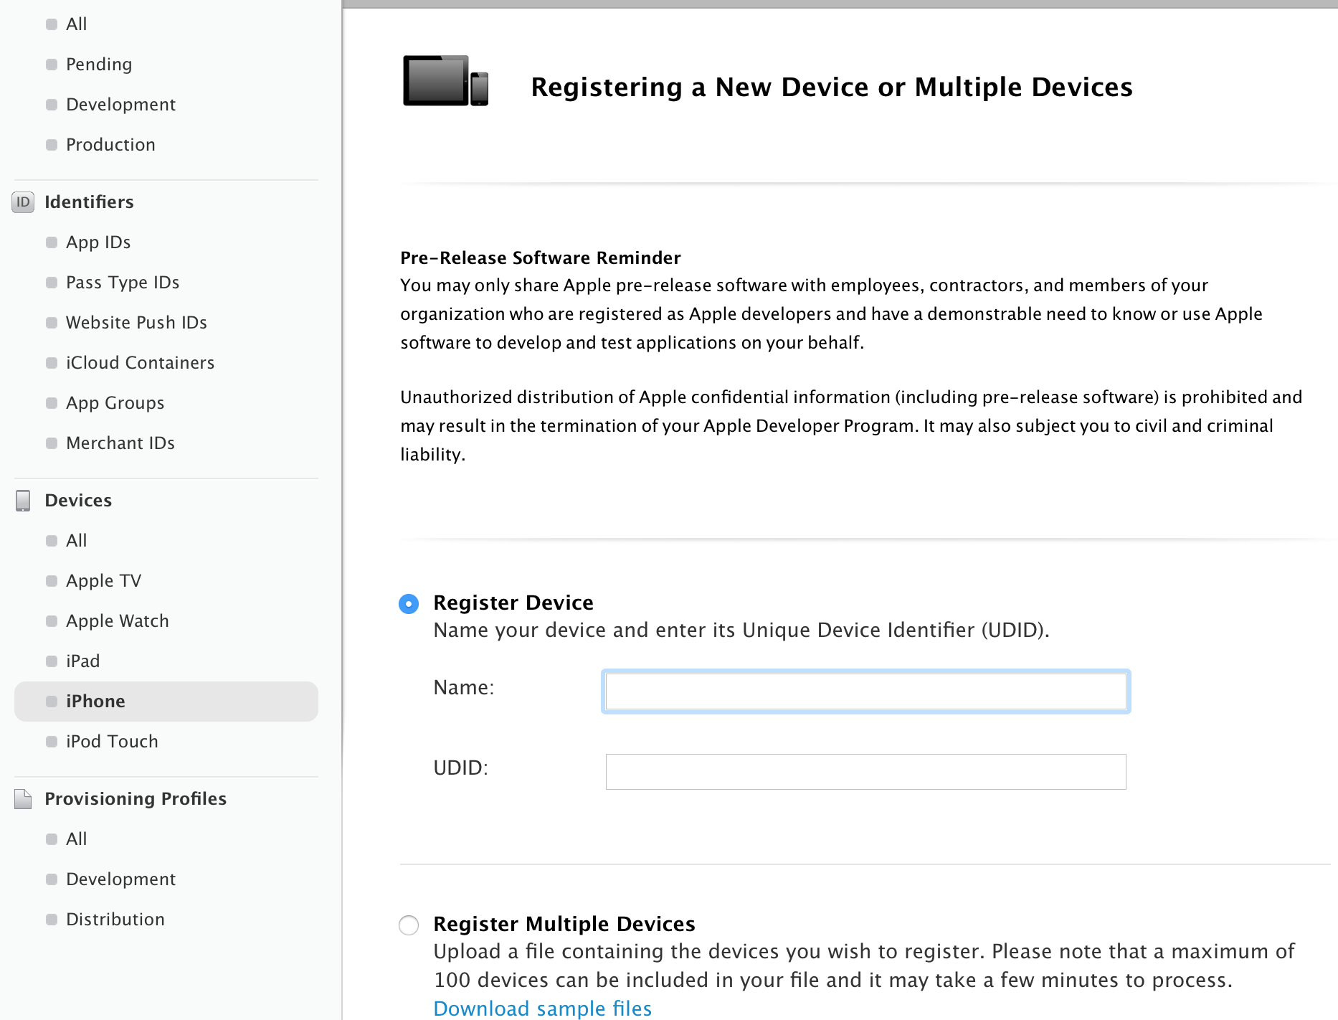The height and width of the screenshot is (1020, 1338).
Task: Open Distribution provisioning profiles
Action: pos(115,920)
